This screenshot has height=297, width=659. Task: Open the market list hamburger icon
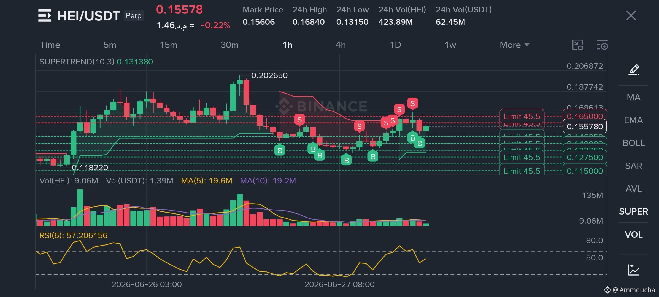(45, 15)
